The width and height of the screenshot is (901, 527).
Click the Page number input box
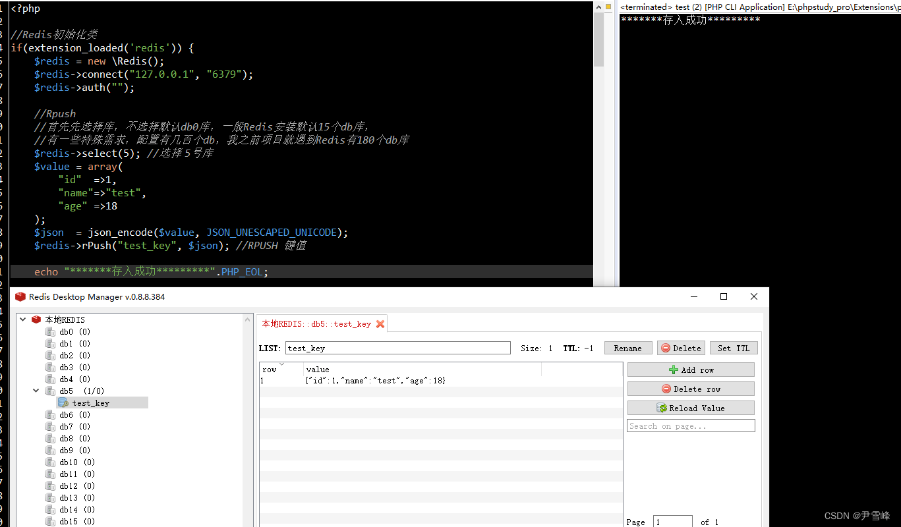(672, 522)
